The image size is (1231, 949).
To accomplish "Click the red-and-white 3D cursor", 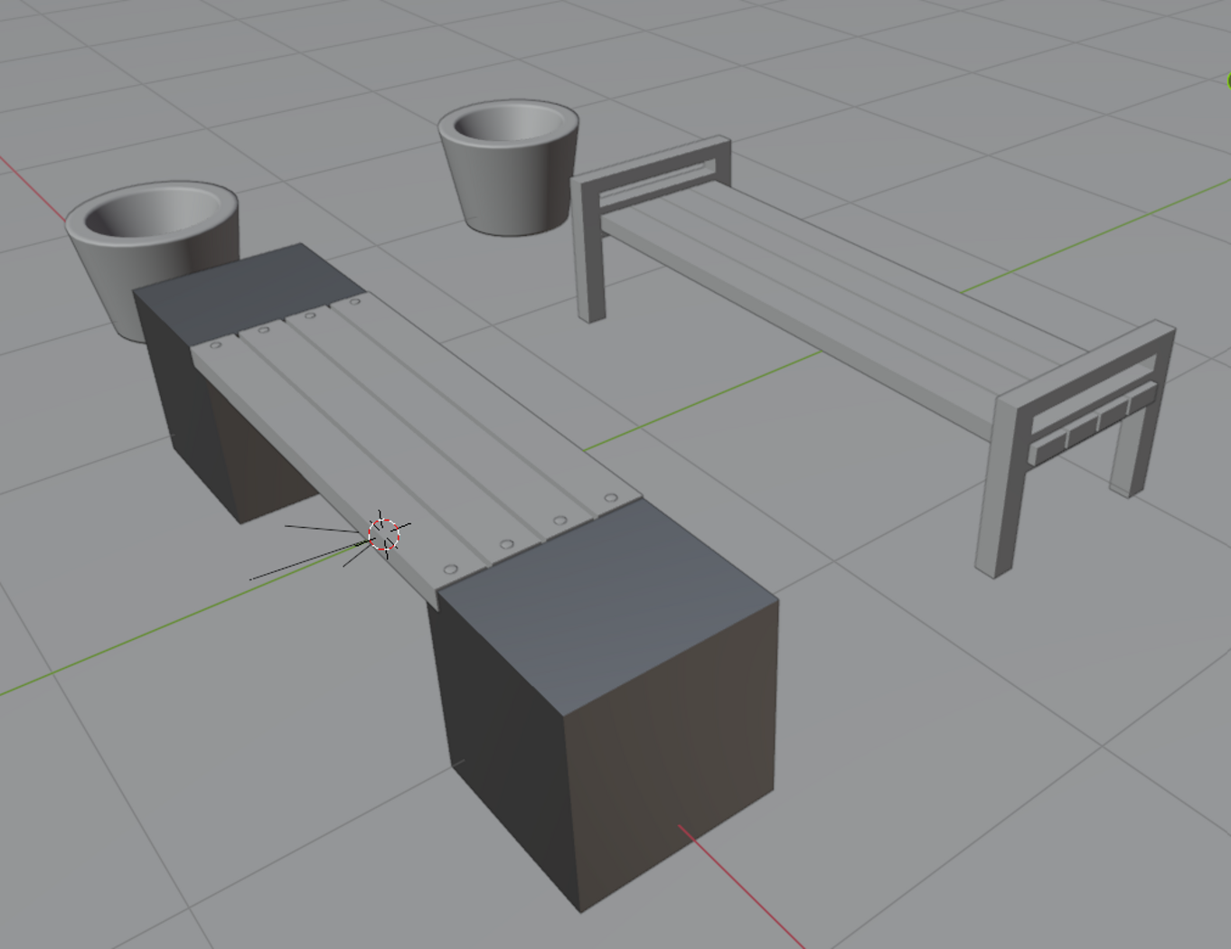I will [x=384, y=533].
